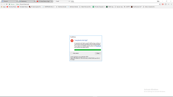This screenshot has width=173, height=97.
Task: Open the LMGTFY bookmark
Action: 127,7
